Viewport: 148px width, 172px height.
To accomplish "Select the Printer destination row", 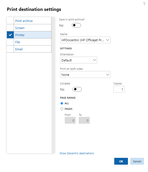I will [29, 35].
